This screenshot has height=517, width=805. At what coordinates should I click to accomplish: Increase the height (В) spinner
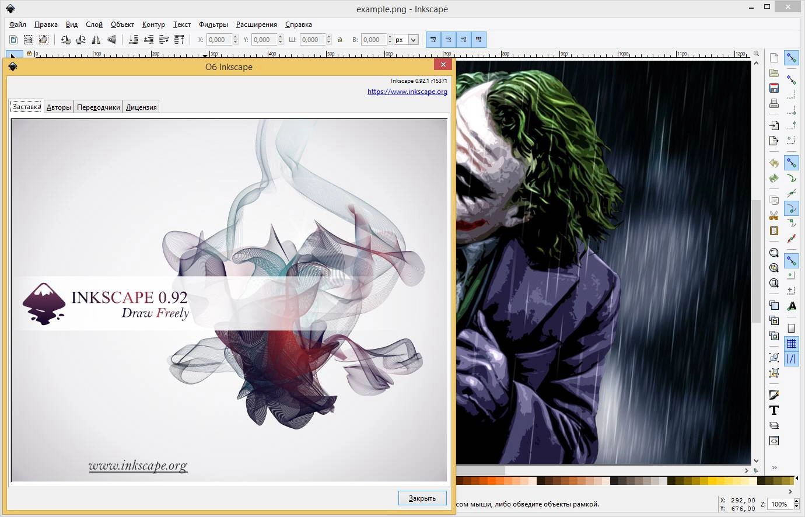point(390,37)
